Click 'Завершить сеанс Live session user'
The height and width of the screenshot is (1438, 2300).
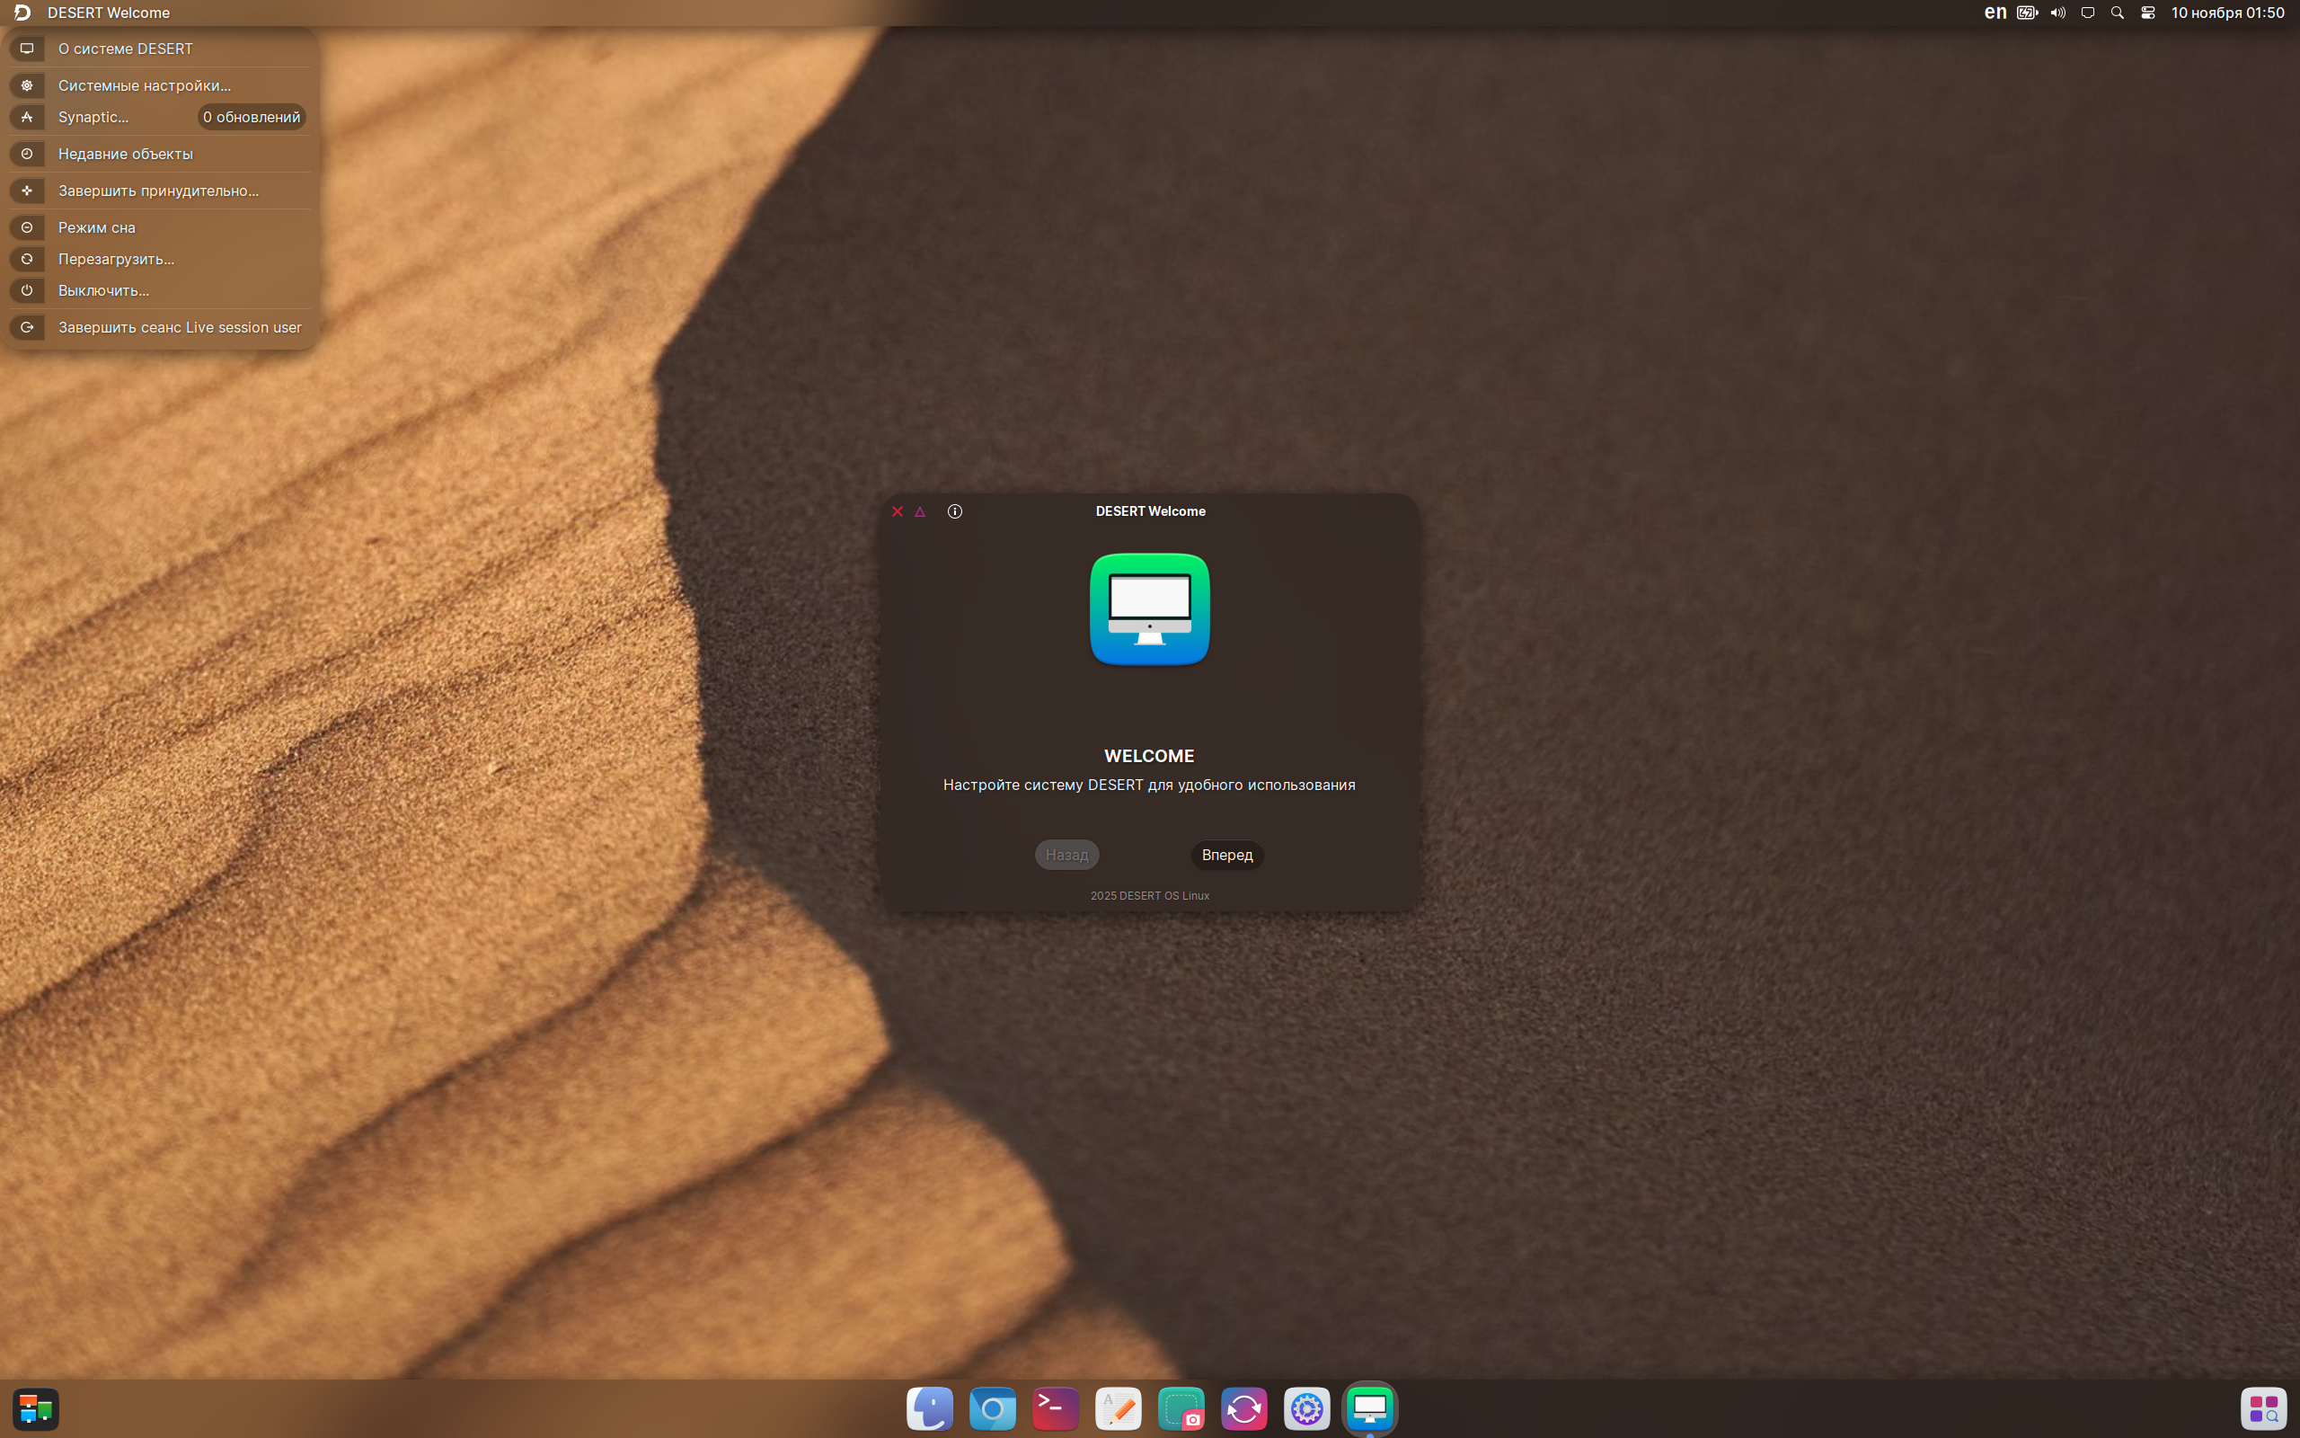[160, 327]
